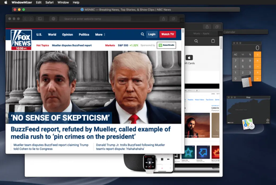Open the Edit menu
The width and height of the screenshot is (276, 185).
[x=38, y=2]
